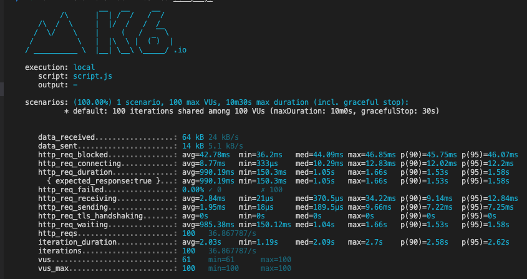Click the 'iteration_duration' metric name
The width and height of the screenshot is (527, 279).
click(x=77, y=242)
